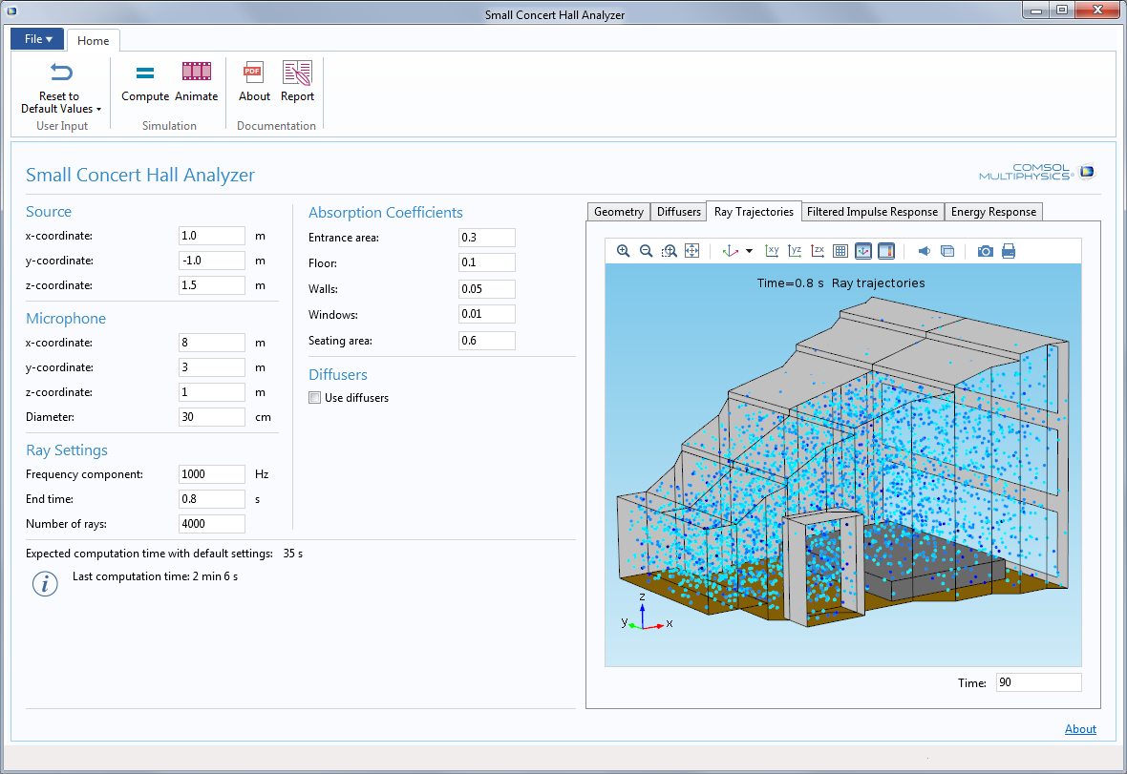Switch to the xy-plane view

(x=772, y=251)
